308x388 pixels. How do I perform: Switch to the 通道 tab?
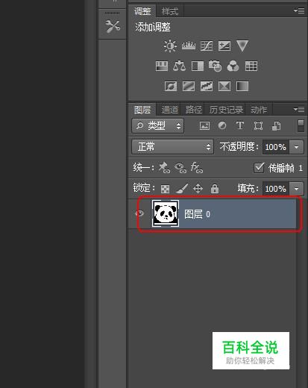[x=169, y=110]
